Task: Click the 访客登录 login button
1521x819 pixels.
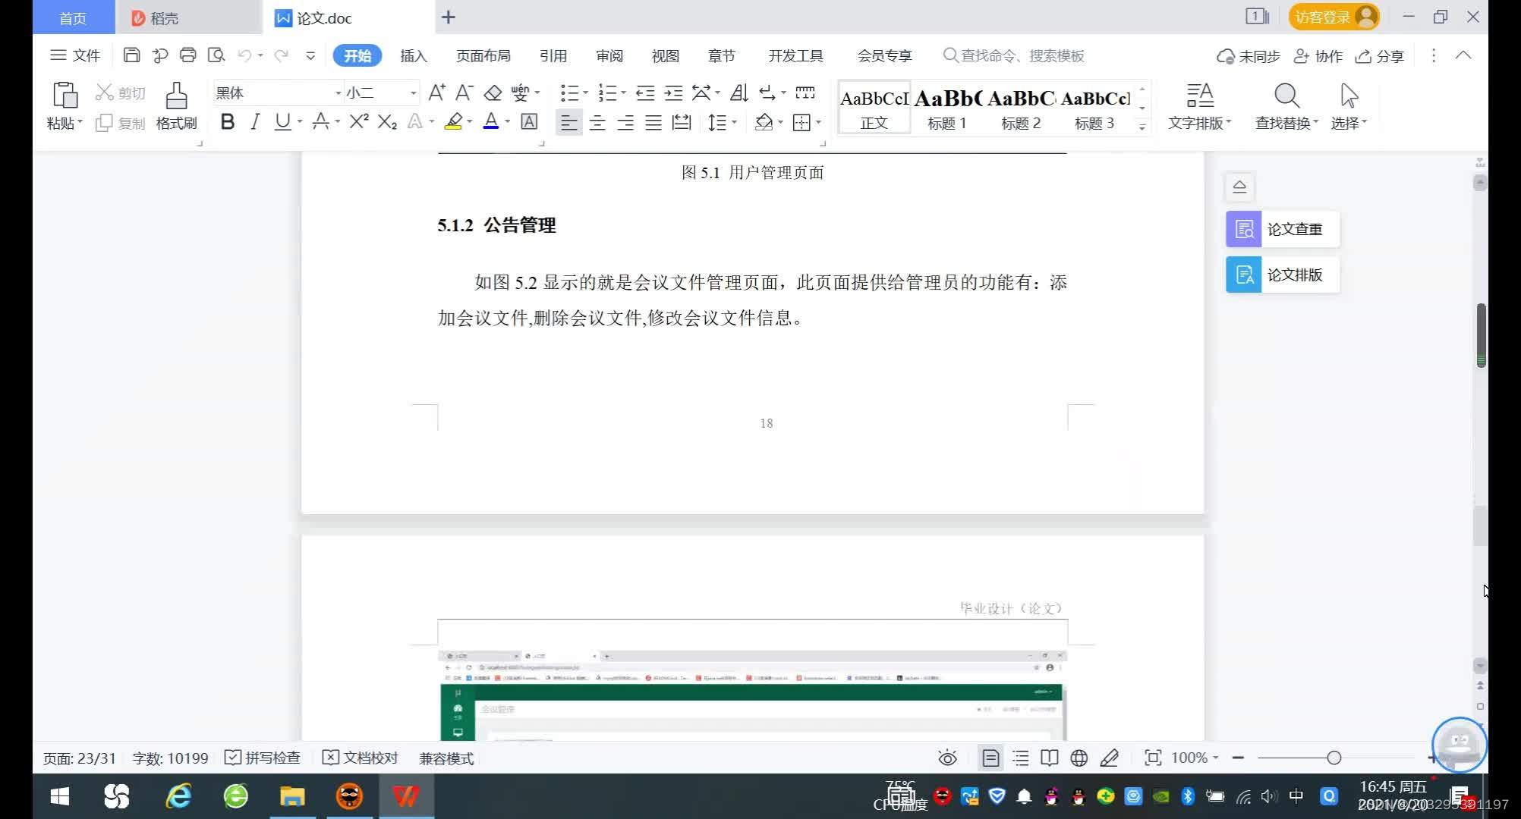Action: tap(1334, 17)
